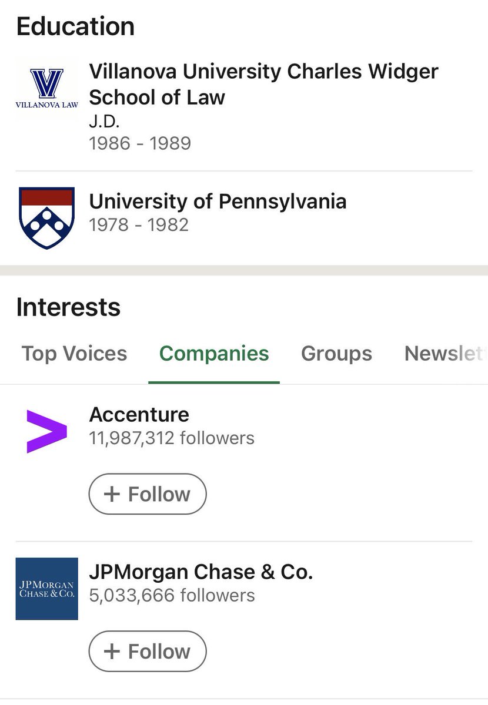Click the plus icon in JPMorgan's Follow button

[x=112, y=652]
